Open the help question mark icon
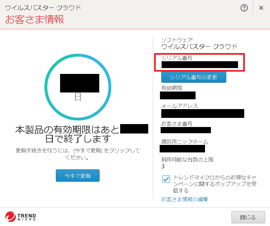 click(244, 8)
